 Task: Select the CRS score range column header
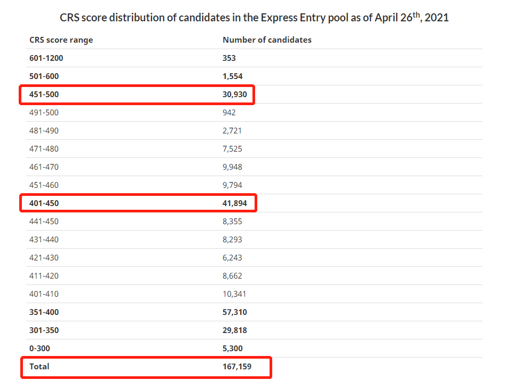pos(61,39)
